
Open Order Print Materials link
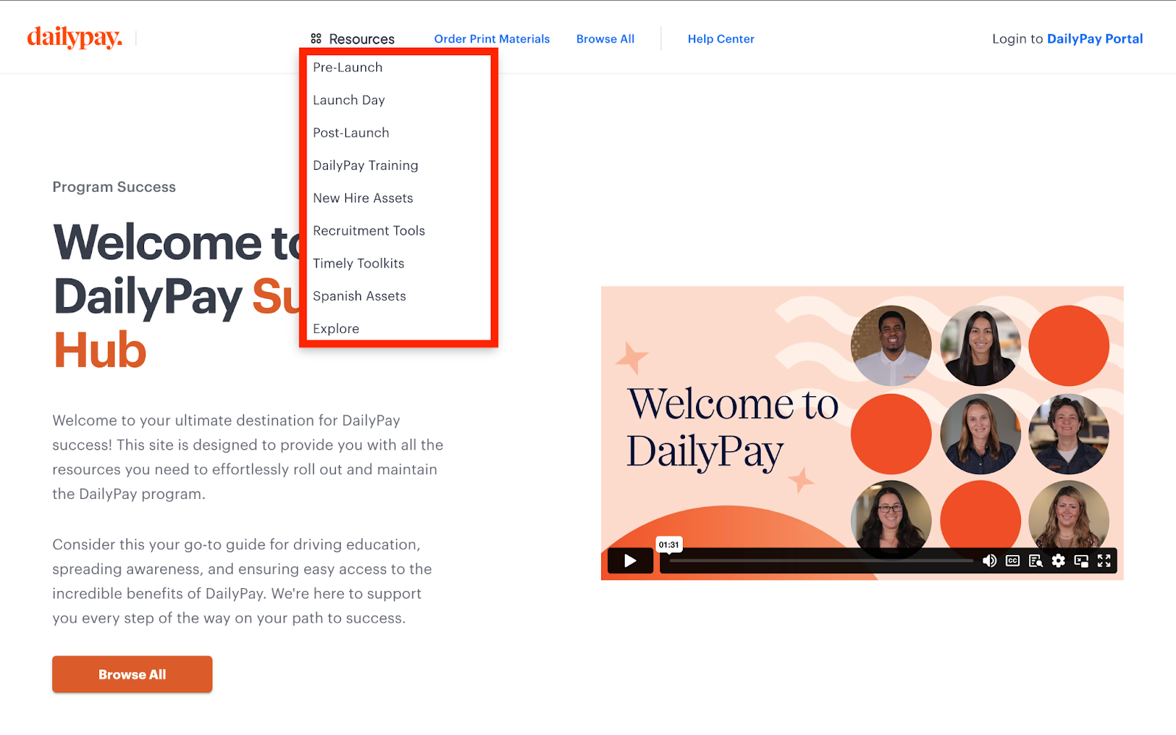(492, 39)
